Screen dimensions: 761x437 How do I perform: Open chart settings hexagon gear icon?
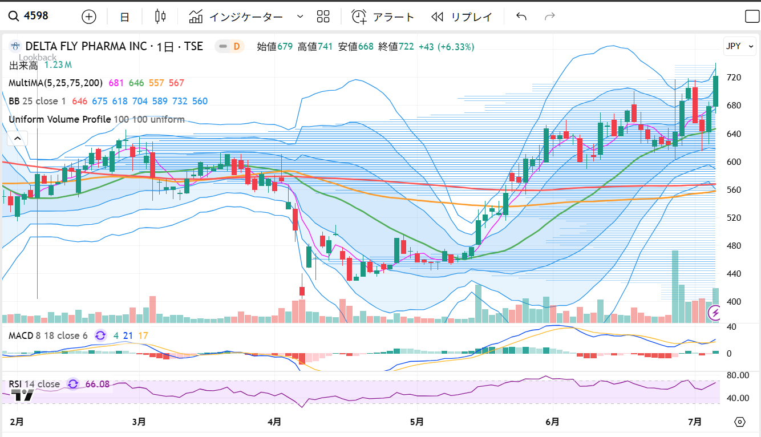point(740,422)
